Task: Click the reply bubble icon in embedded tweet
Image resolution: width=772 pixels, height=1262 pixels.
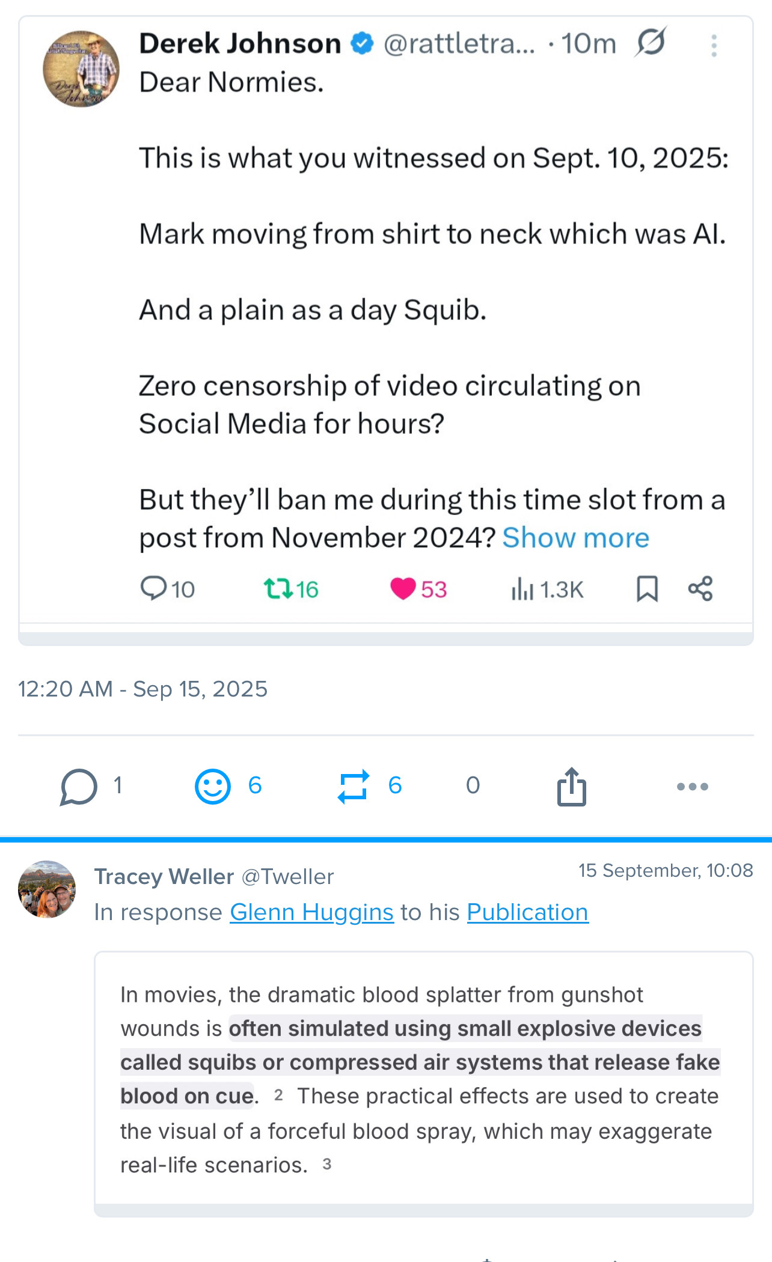Action: coord(153,588)
